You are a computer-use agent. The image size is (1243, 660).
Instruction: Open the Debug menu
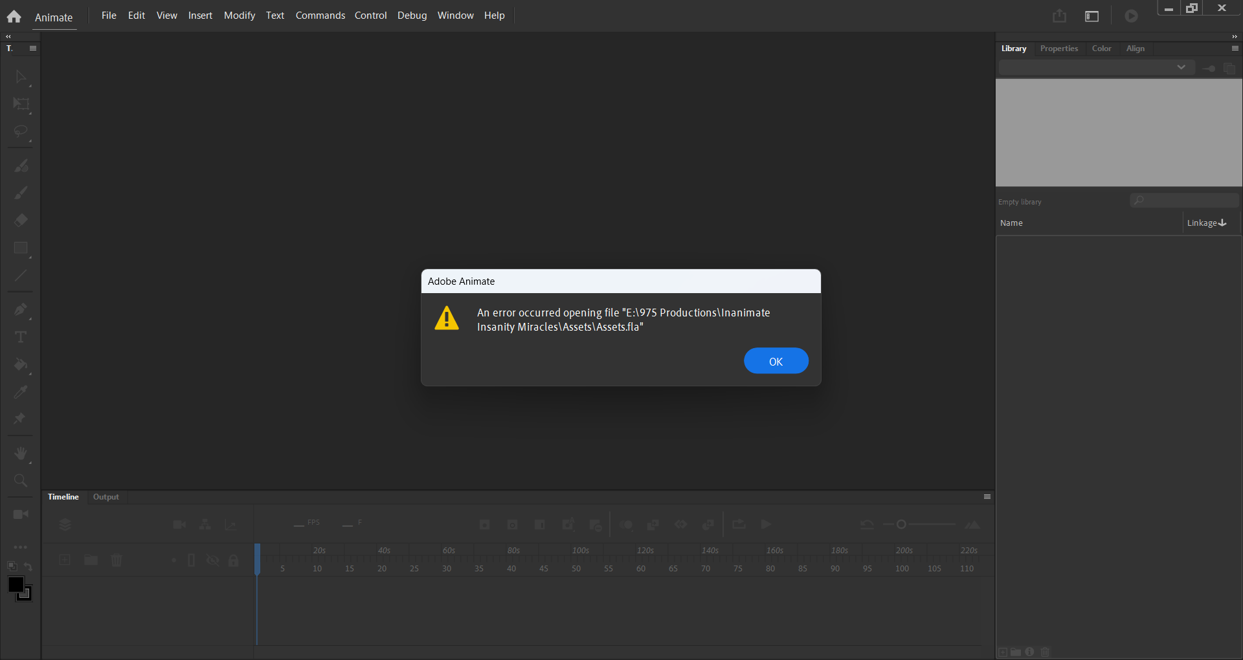pyautogui.click(x=412, y=16)
